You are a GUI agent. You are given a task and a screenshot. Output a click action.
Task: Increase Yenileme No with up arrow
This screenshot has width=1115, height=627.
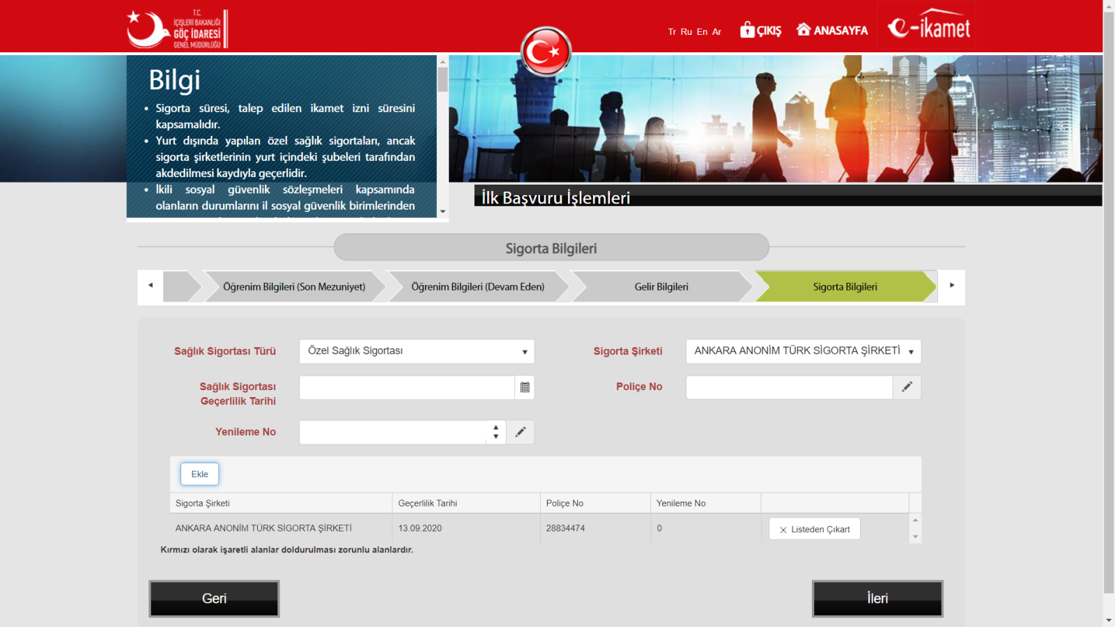click(x=495, y=428)
